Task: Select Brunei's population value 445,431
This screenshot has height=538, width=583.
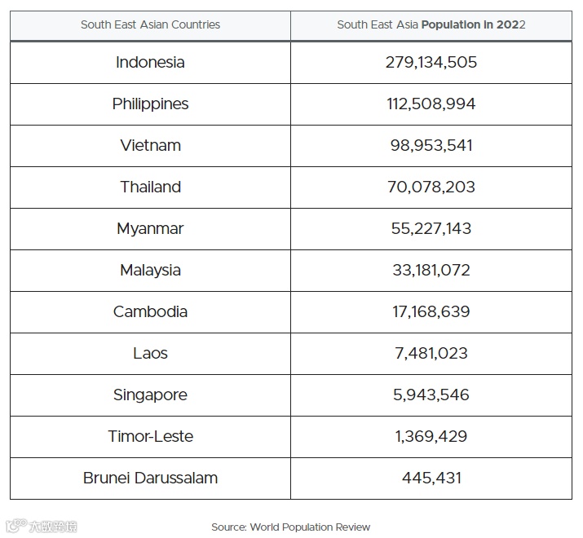Action: 431,478
